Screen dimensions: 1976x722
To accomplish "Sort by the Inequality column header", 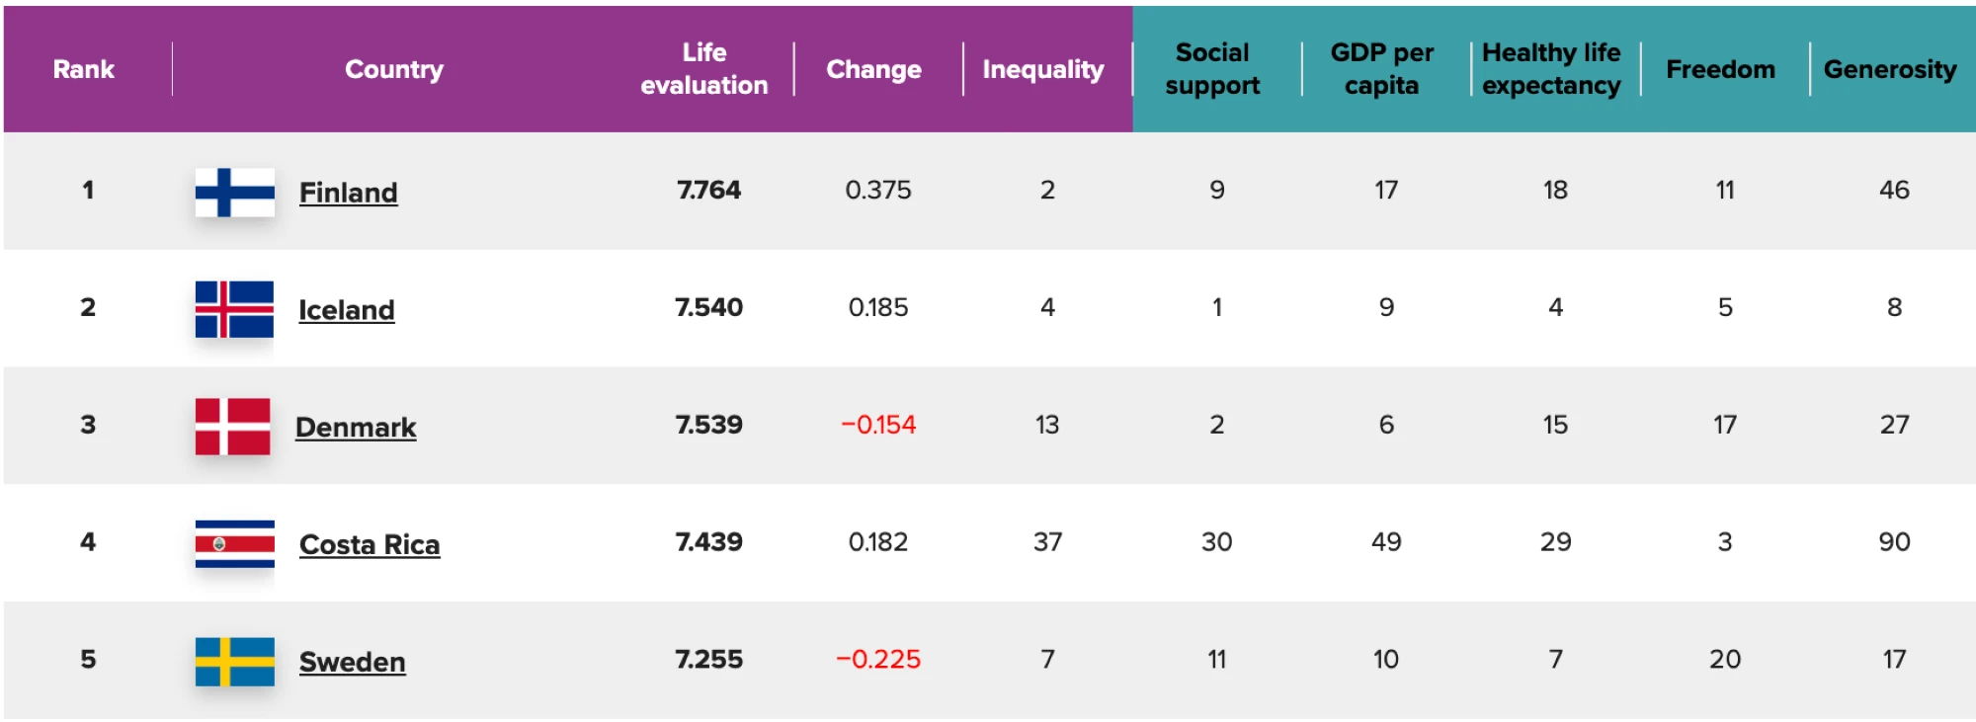I will [1042, 69].
